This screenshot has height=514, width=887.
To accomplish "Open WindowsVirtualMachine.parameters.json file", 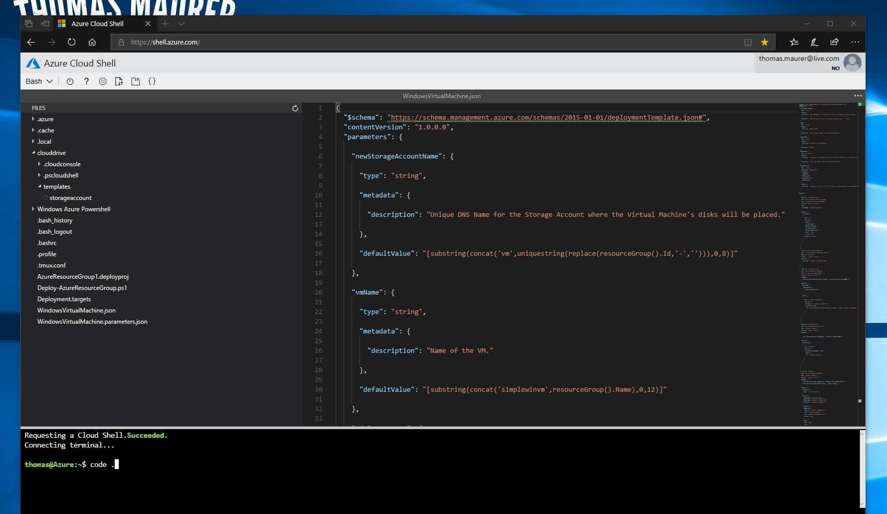I will (x=92, y=322).
